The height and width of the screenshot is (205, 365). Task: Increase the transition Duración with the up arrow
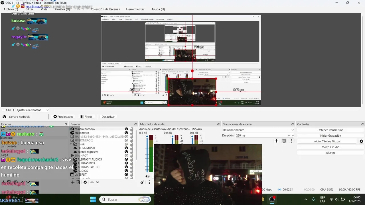[289, 136]
